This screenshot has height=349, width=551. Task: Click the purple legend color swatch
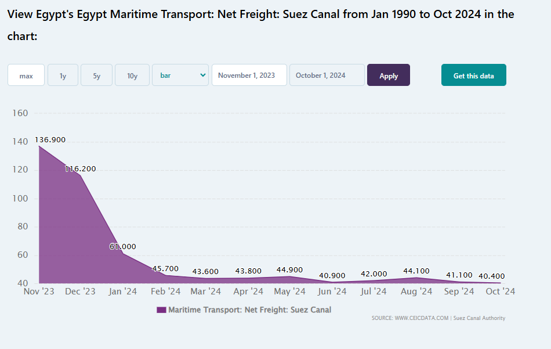coord(161,310)
